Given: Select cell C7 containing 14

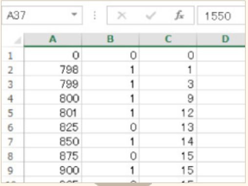Looking at the screenshot, I should 168,141.
